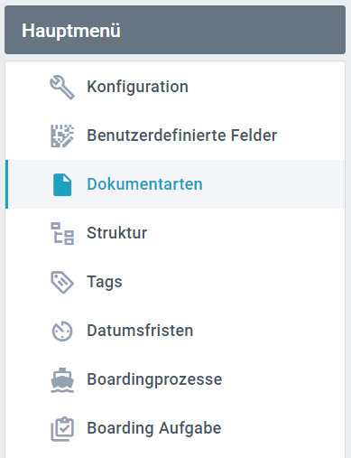
Task: Navigate to the Datumsfristen text label
Action: (x=140, y=331)
